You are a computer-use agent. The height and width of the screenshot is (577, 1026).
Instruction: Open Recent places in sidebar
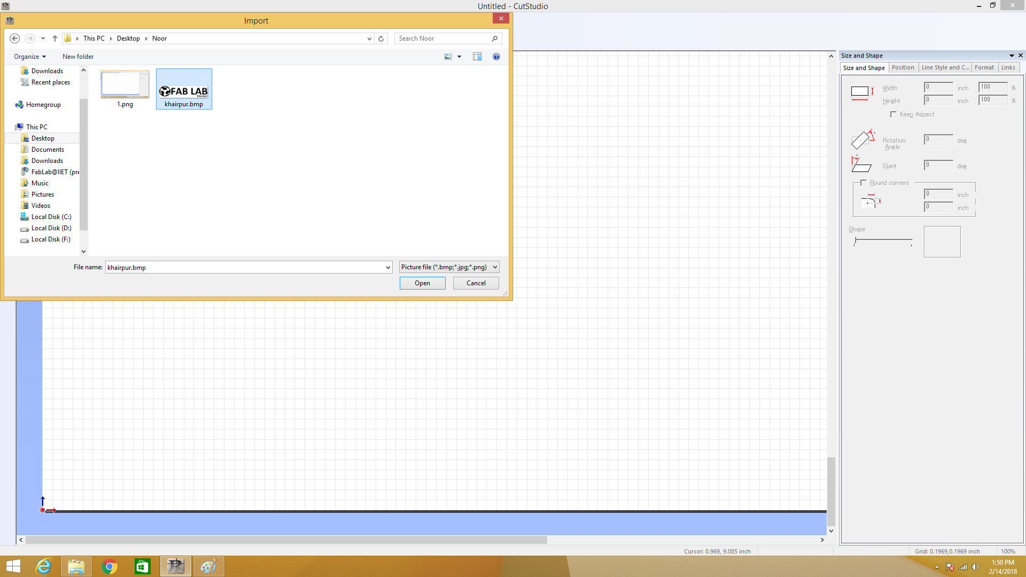[50, 82]
